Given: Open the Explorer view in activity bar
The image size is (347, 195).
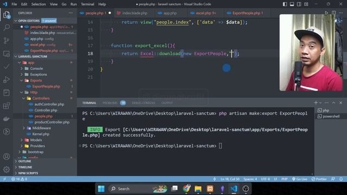Looking at the screenshot, I should click(x=7, y=15).
